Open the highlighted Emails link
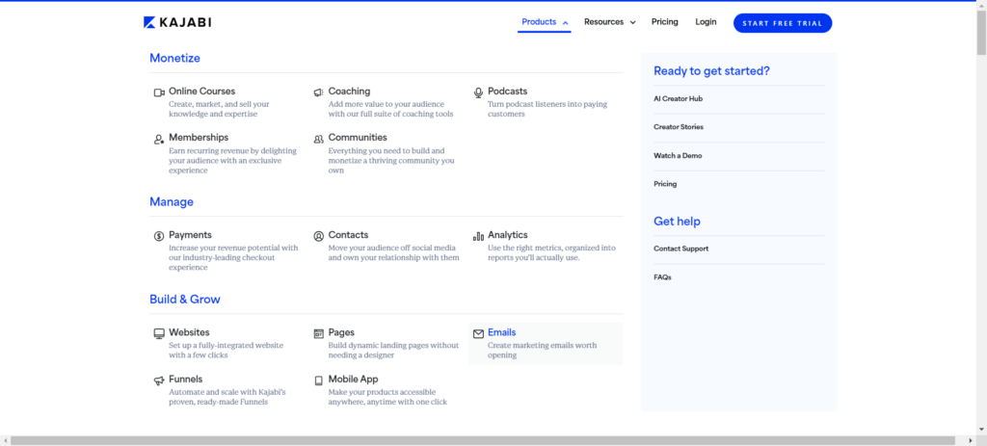Viewport: 987px width, 446px height. (501, 332)
